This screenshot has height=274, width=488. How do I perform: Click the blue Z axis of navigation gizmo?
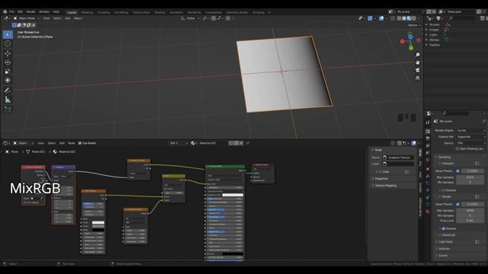point(410,37)
